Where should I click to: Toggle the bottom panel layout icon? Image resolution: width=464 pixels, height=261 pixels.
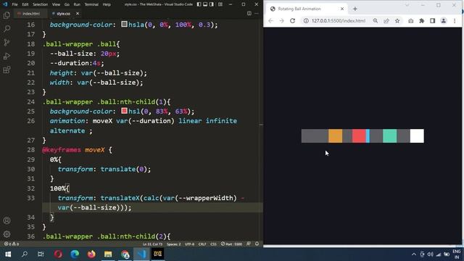click(205, 4)
